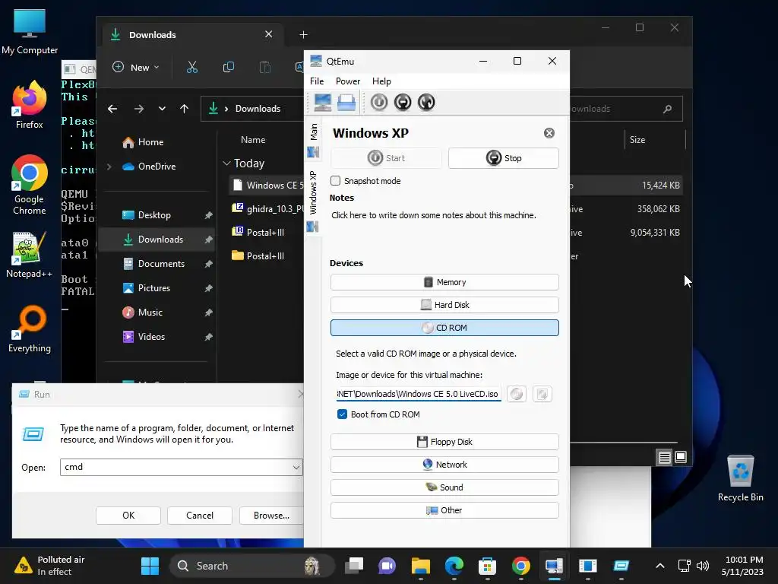778x584 pixels.
Task: Select the Postal+III folder
Action: pyautogui.click(x=265, y=256)
